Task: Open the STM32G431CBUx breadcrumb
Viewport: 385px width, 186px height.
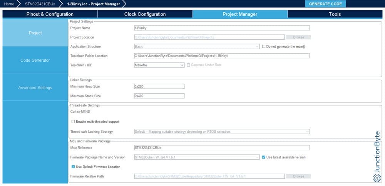Action: [40, 4]
